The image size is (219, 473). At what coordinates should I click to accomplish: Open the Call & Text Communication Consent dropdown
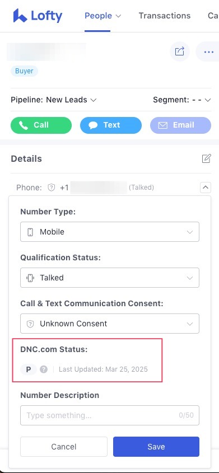click(x=110, y=324)
